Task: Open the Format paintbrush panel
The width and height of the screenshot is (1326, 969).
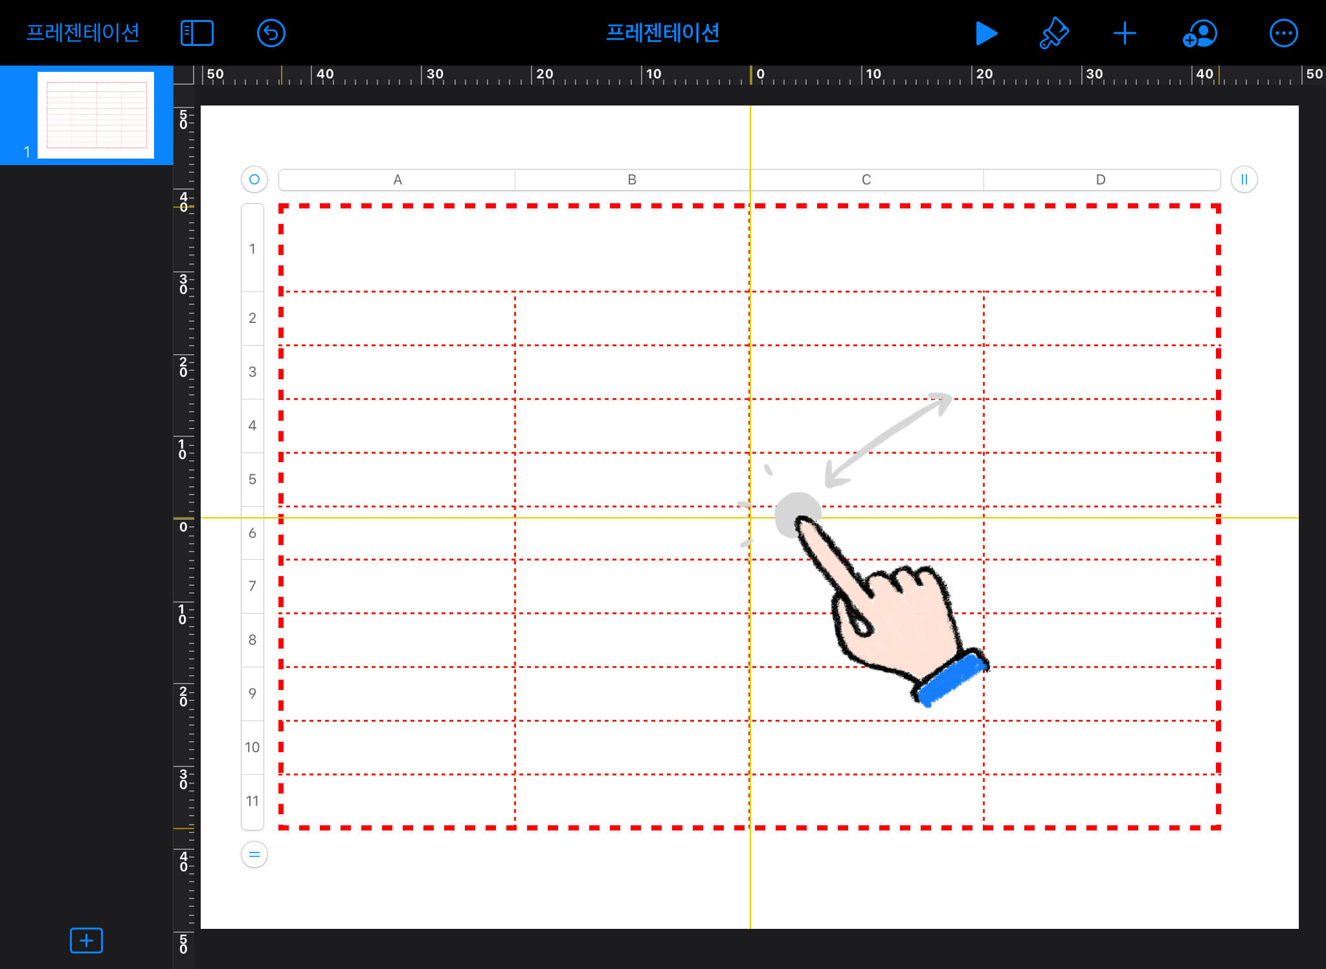Action: point(1053,34)
